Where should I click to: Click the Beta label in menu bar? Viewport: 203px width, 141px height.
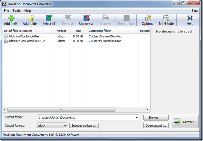point(195,11)
